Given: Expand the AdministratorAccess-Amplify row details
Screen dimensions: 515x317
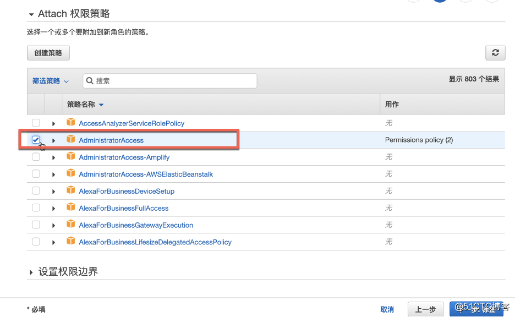Looking at the screenshot, I should tap(53, 158).
